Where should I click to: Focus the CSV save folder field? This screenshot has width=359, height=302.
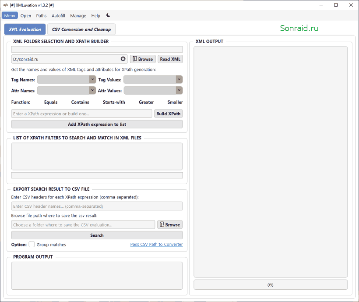tap(83, 224)
